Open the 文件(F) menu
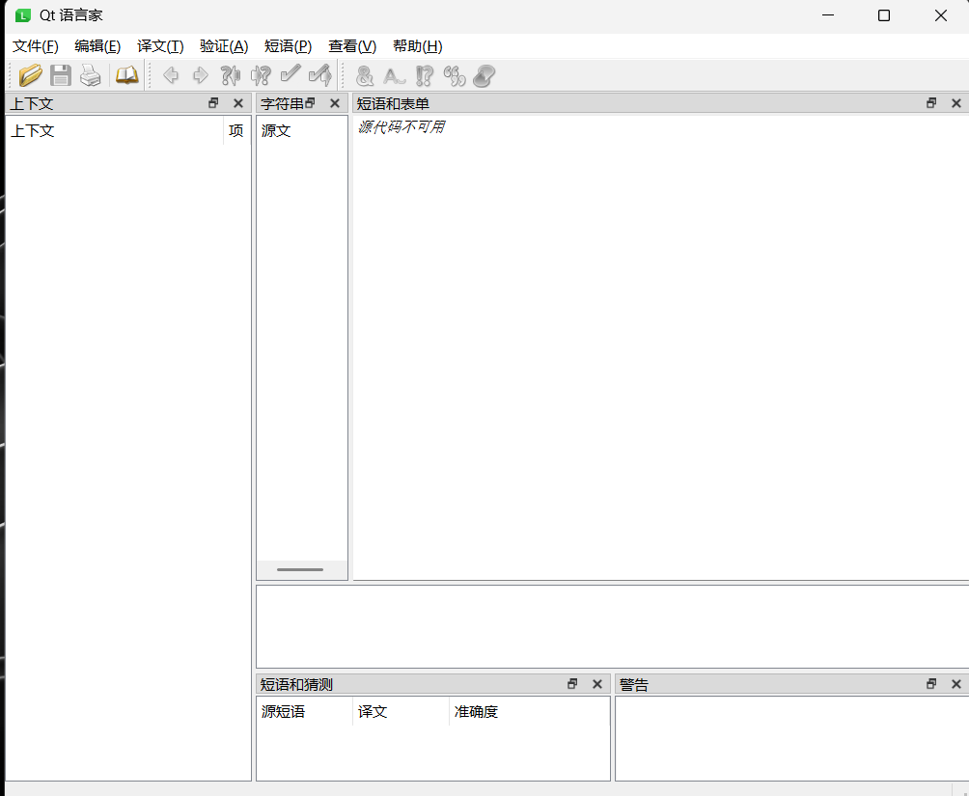This screenshot has height=796, width=969. tap(35, 46)
